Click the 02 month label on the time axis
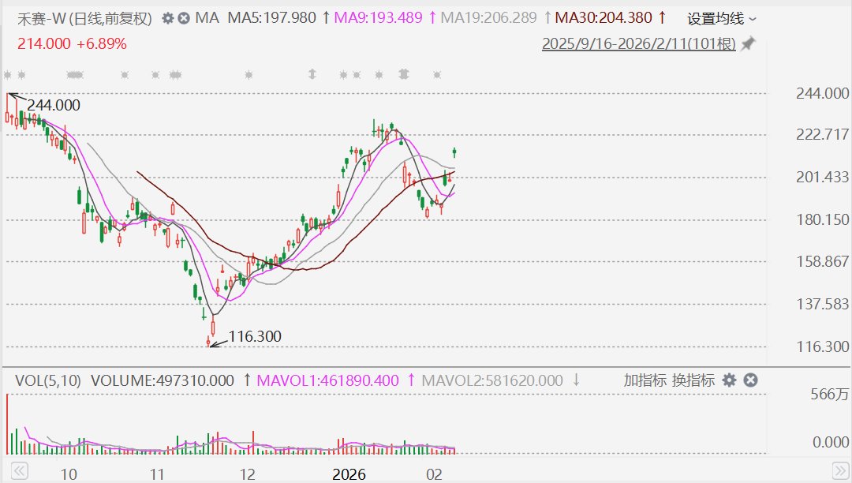This screenshot has height=483, width=852. (x=434, y=474)
